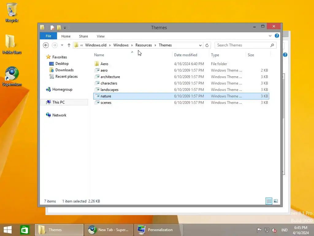Switch to the Share ribbon tab
The image size is (314, 236).
coord(83,36)
